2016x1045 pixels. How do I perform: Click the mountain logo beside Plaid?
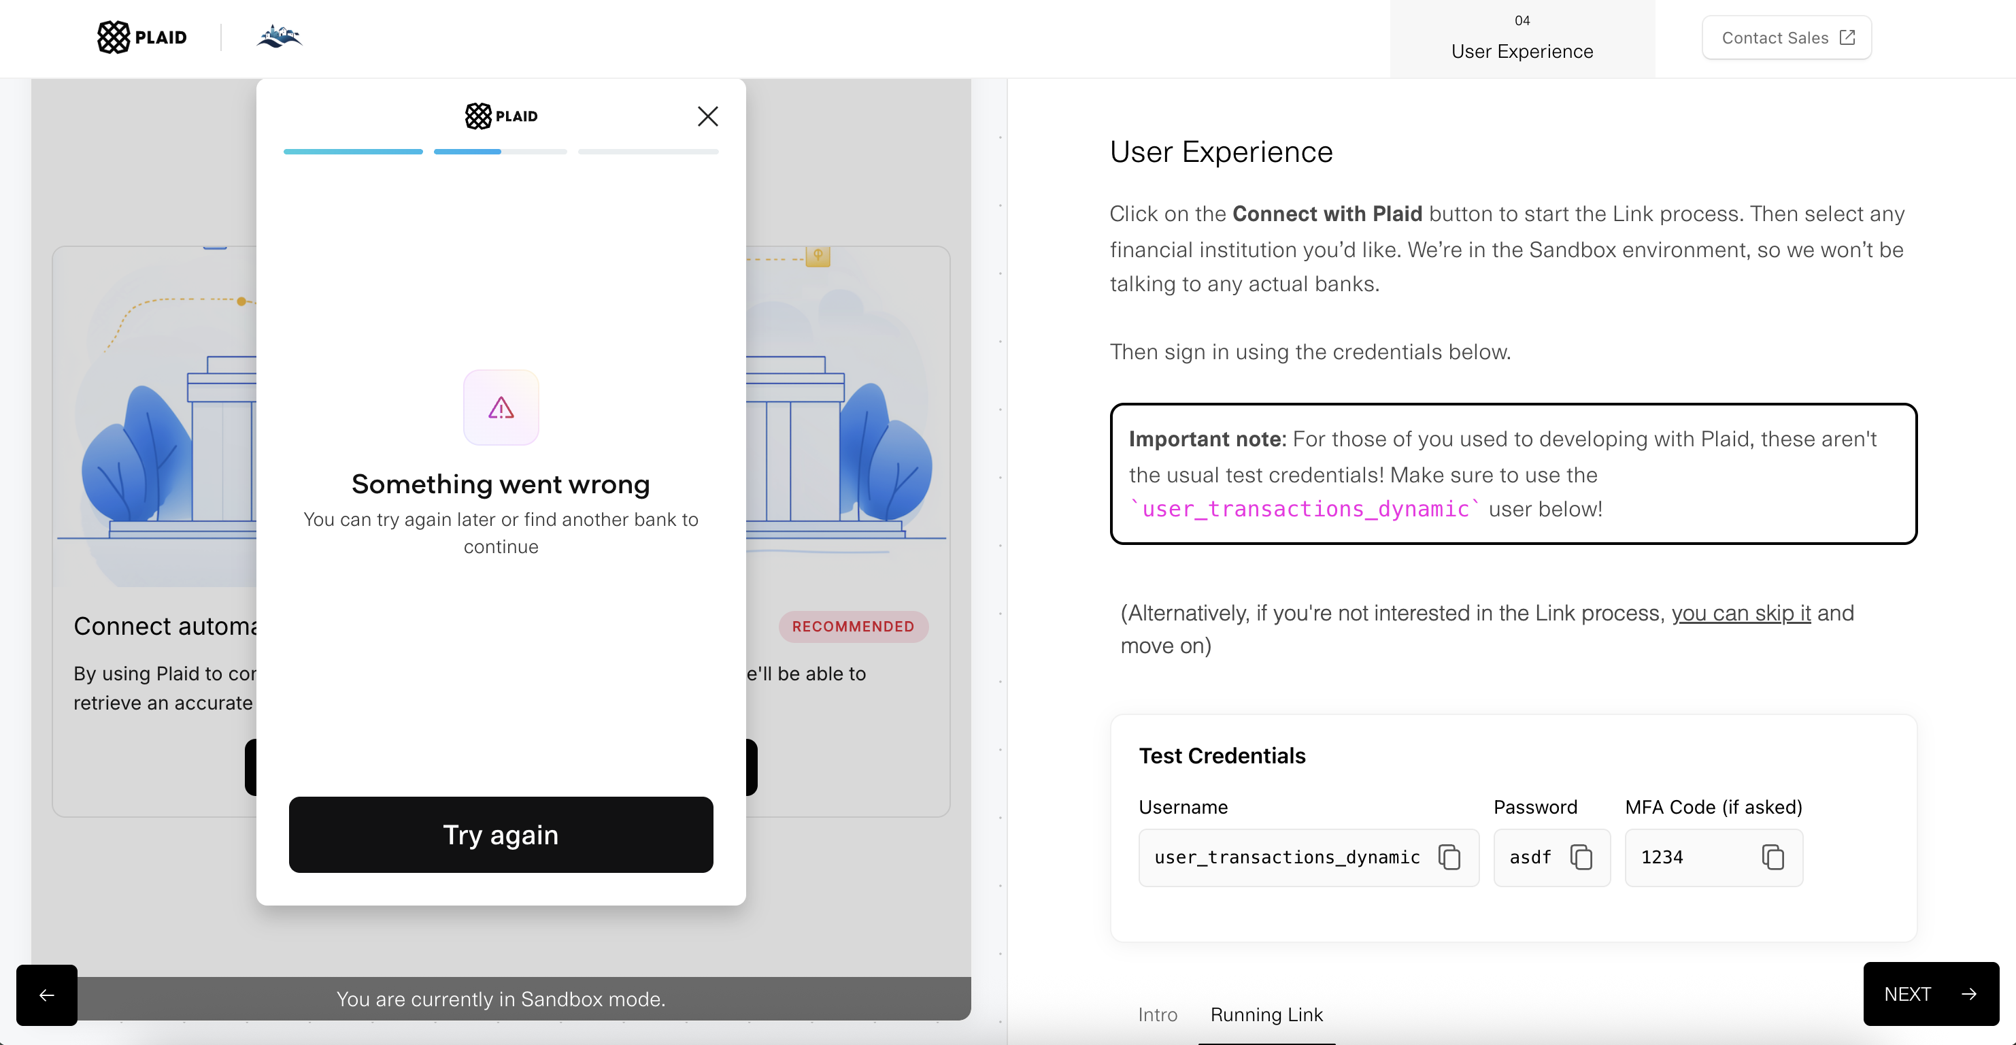[280, 36]
